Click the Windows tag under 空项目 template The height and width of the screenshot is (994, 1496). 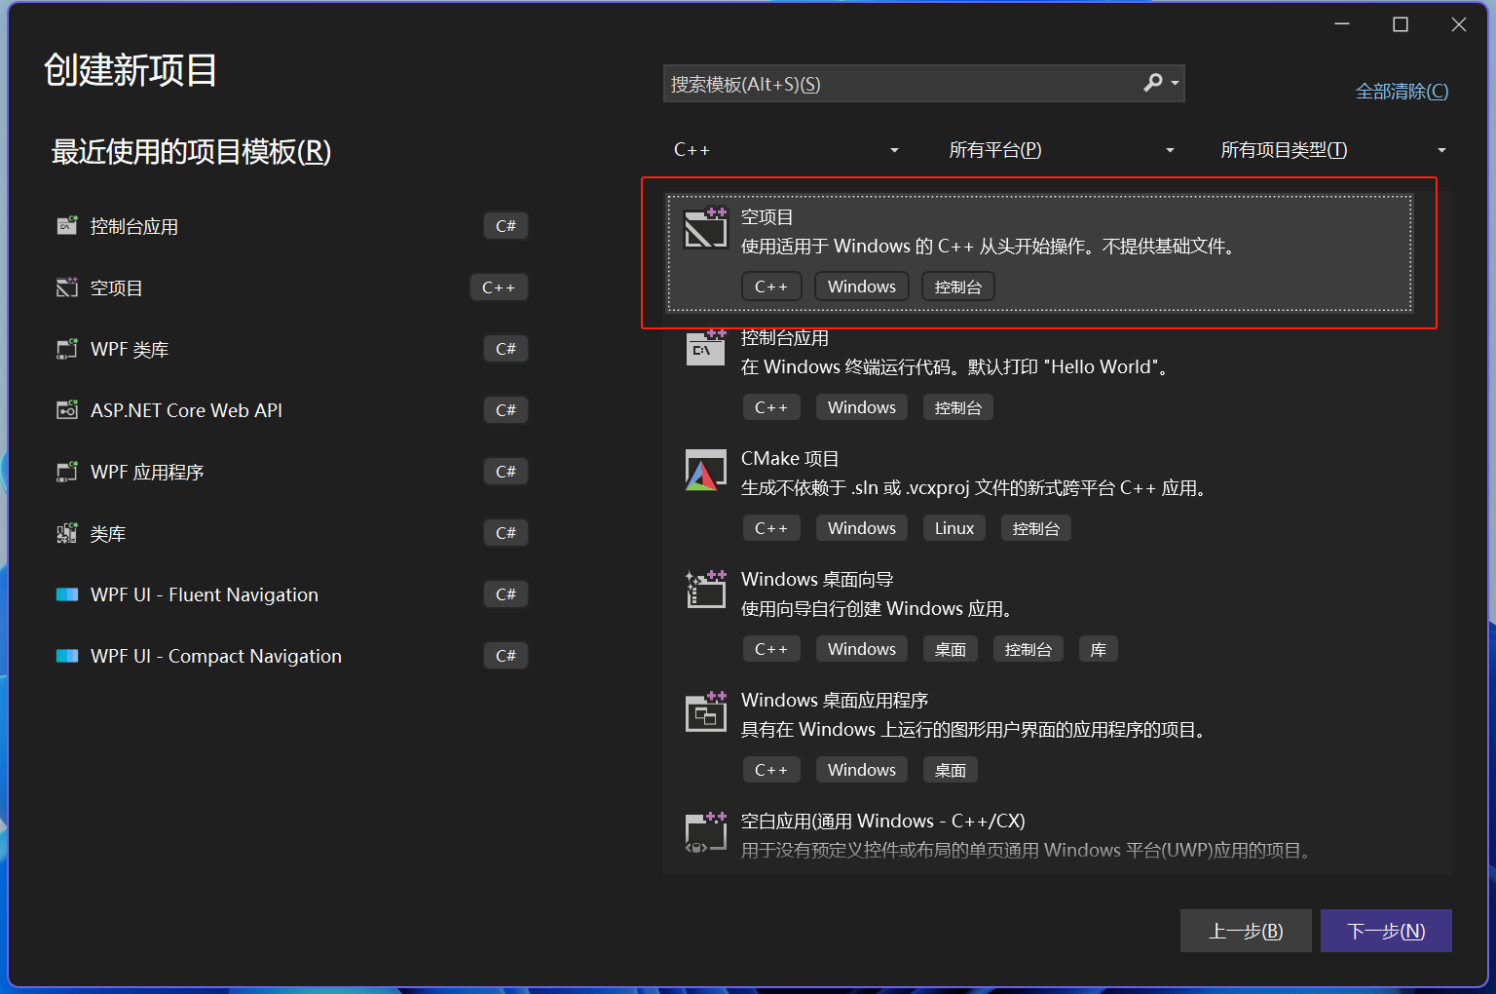[x=862, y=287]
